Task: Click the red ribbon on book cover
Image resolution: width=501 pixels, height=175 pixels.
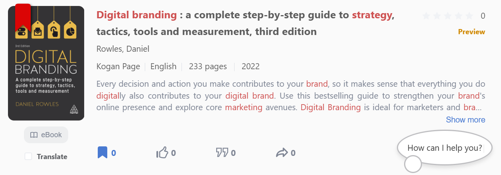Action: coord(23,17)
